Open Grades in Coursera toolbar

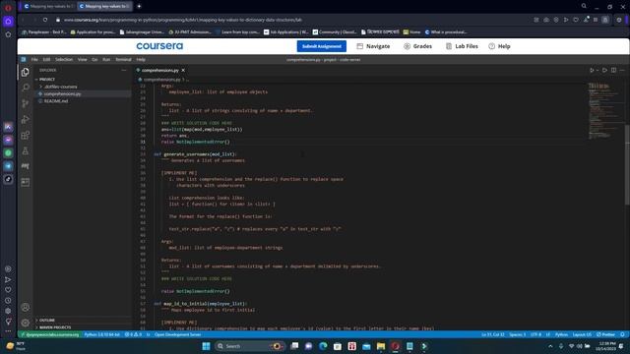(417, 46)
